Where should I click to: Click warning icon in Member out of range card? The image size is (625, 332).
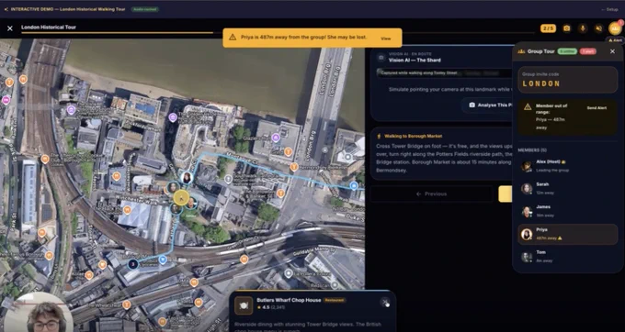(528, 107)
